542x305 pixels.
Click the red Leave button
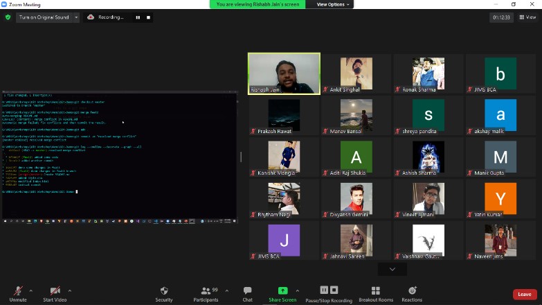[524, 294]
